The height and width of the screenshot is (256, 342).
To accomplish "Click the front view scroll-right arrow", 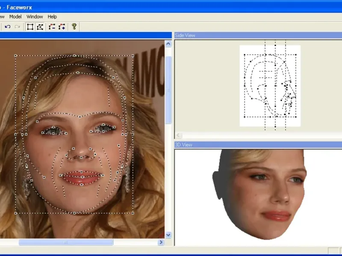I will pos(161,242).
